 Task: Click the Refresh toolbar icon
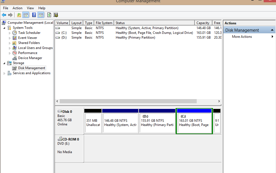(x=49, y=15)
